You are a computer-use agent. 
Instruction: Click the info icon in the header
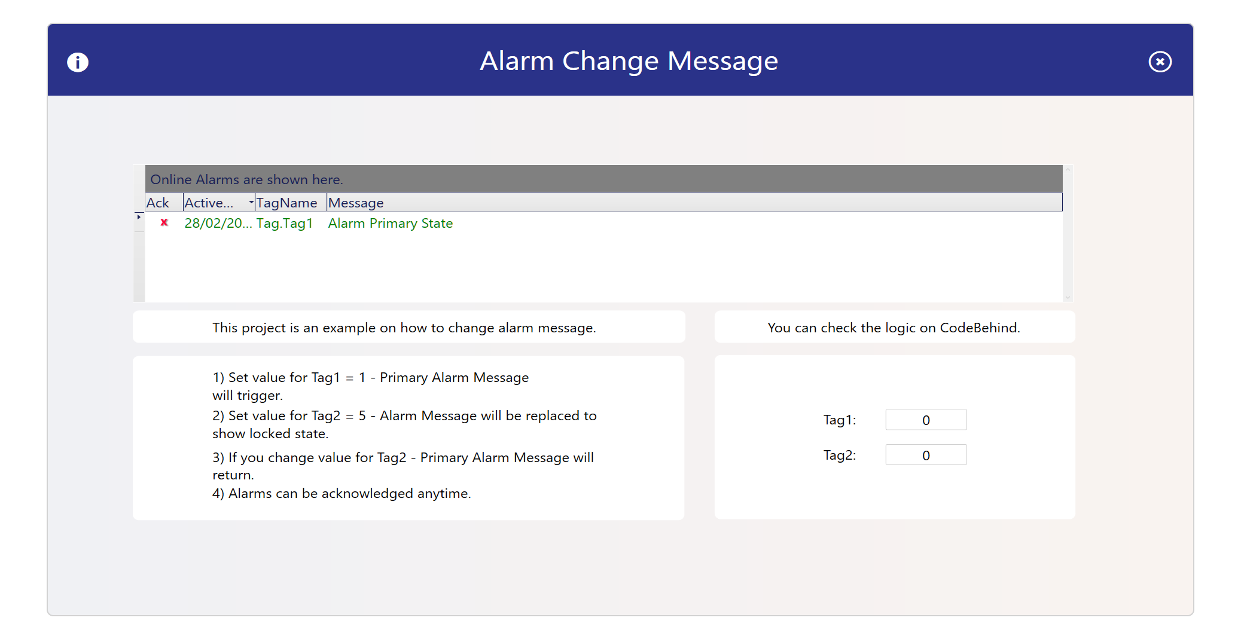(78, 62)
